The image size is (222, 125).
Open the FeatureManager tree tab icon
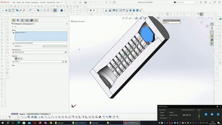(14, 20)
